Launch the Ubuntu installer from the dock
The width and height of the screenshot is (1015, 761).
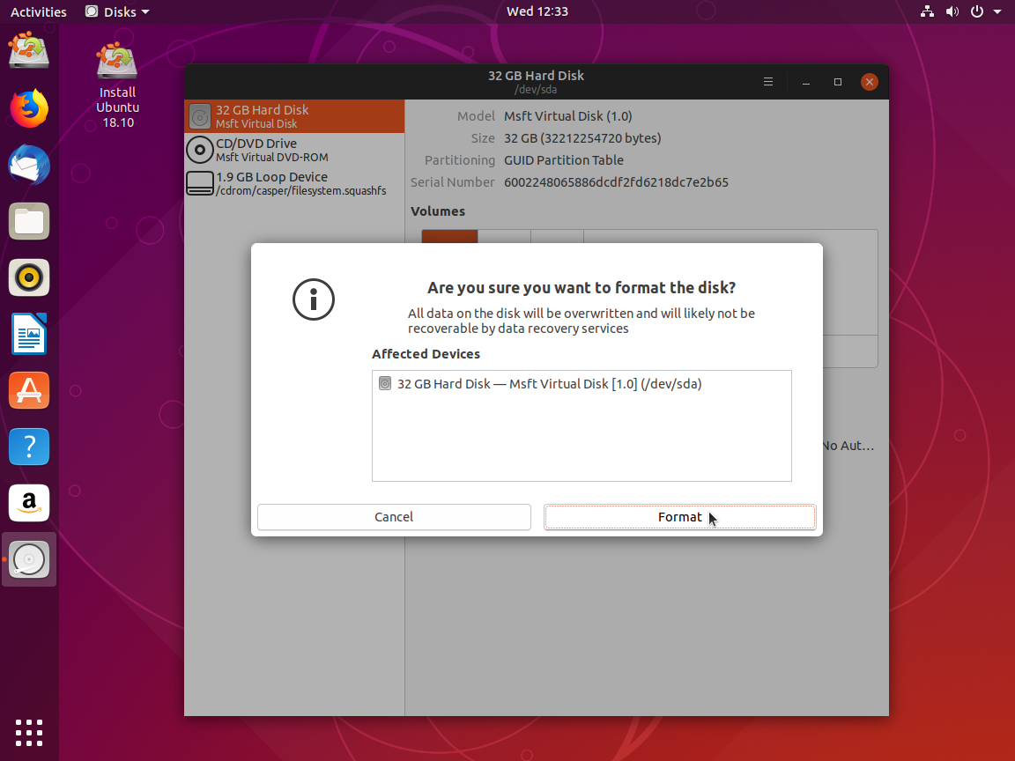pos(29,52)
